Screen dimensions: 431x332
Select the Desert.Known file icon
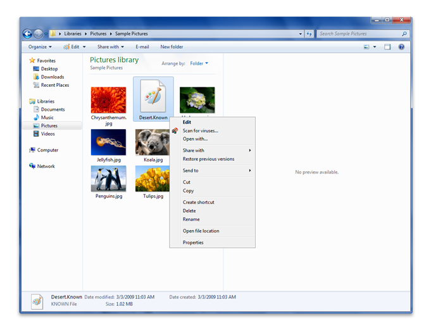[x=153, y=96]
